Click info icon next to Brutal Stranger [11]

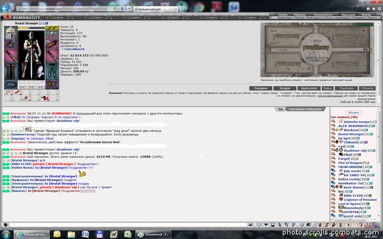pyautogui.click(x=47, y=23)
